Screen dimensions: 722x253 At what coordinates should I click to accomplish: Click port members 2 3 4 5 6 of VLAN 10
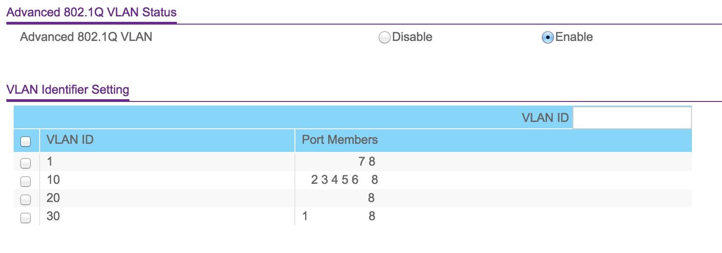click(335, 180)
